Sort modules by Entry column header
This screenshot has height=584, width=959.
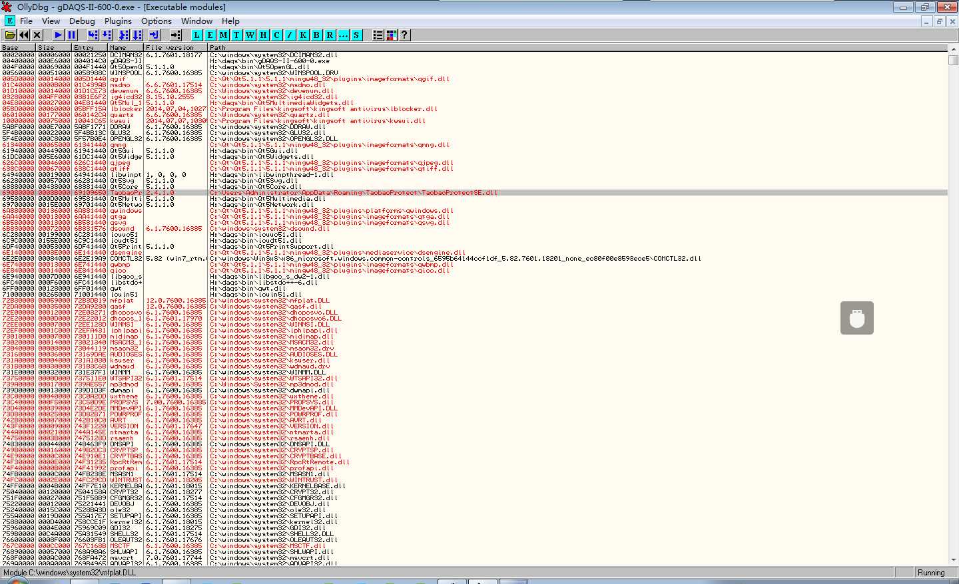pyautogui.click(x=91, y=47)
